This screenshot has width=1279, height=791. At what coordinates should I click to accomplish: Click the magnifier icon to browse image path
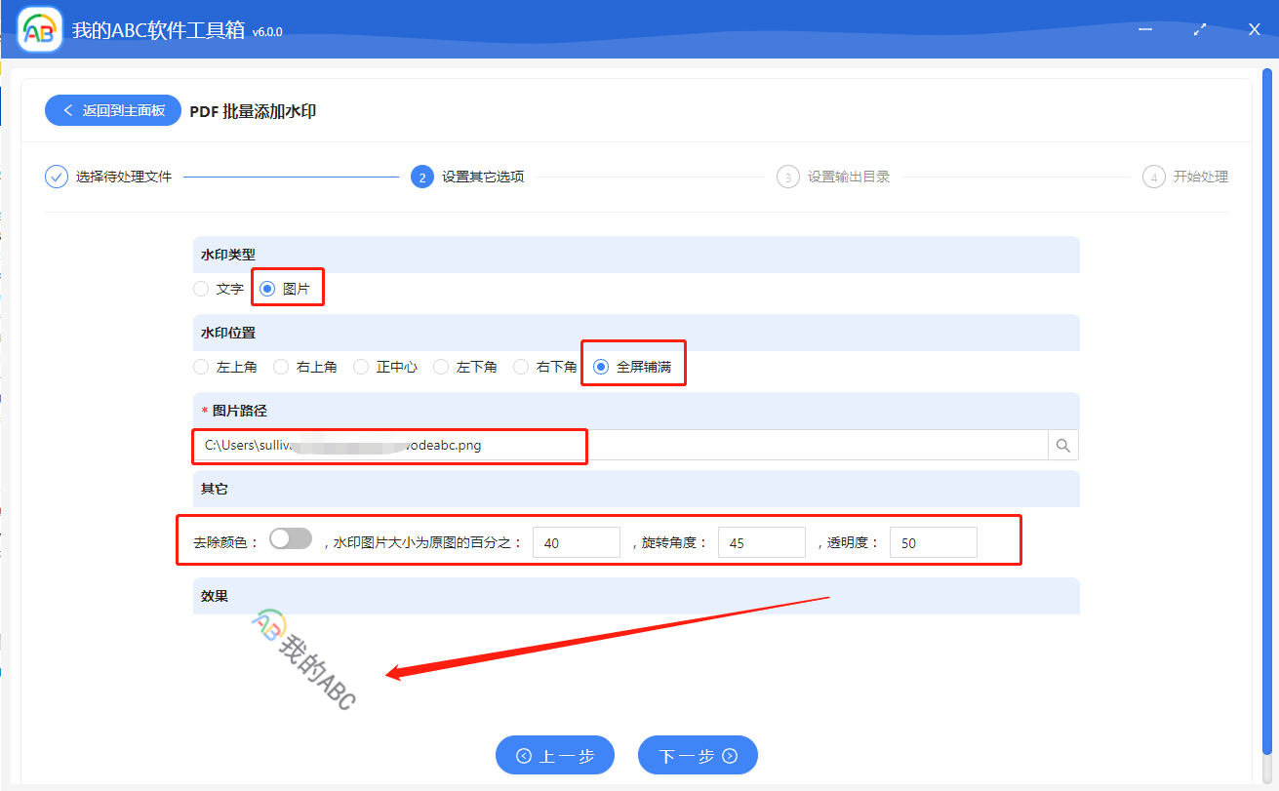[1062, 444]
